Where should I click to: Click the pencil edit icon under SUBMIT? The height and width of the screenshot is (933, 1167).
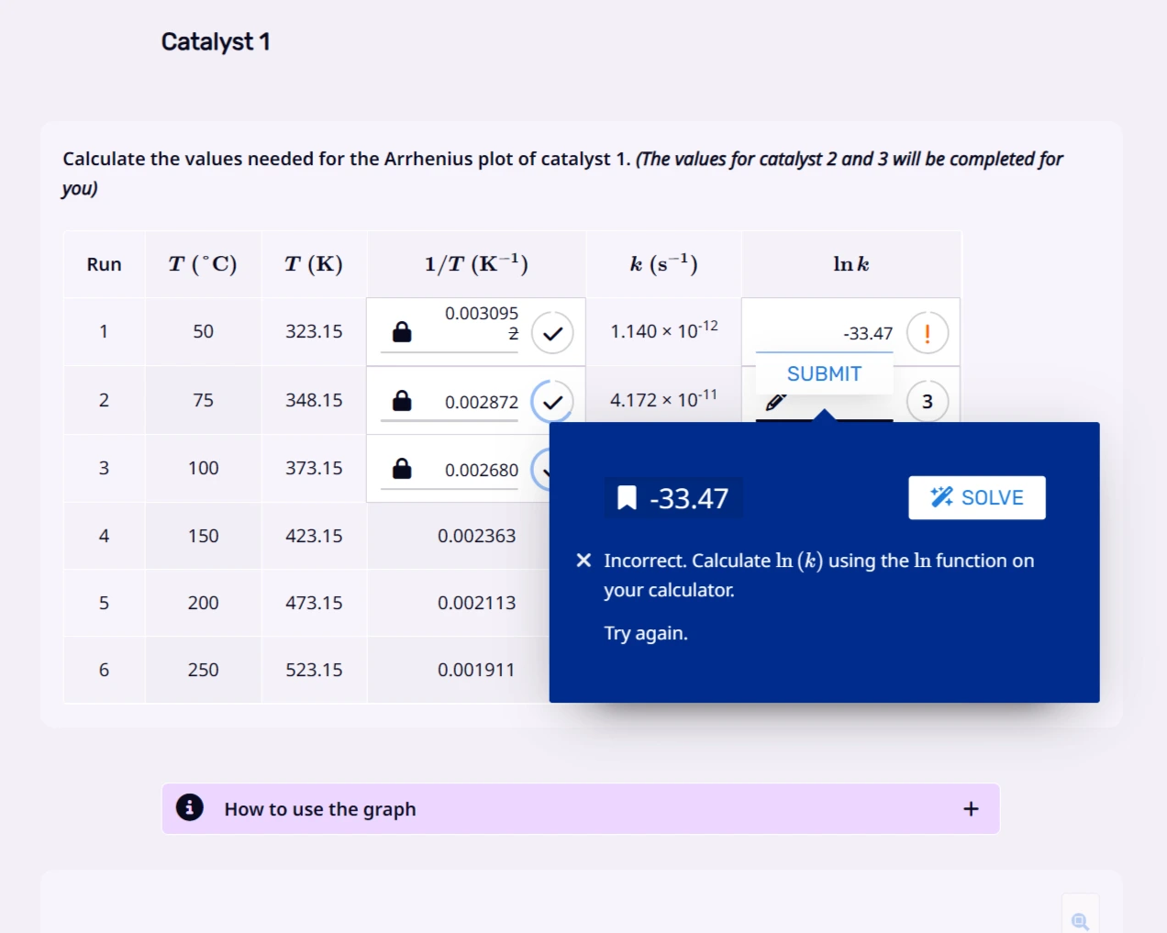(x=775, y=402)
